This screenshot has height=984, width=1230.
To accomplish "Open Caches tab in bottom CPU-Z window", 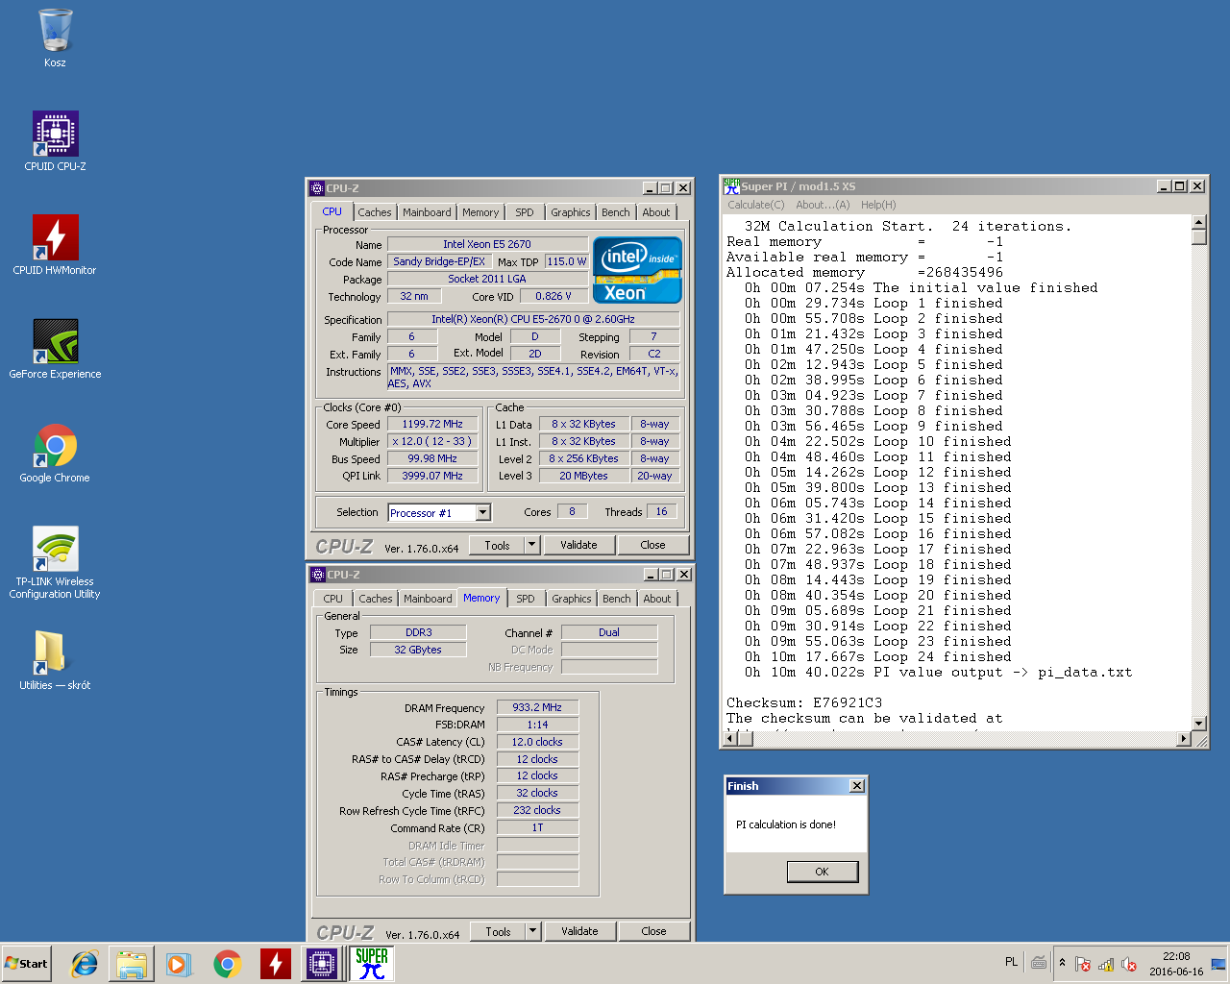I will click(376, 599).
